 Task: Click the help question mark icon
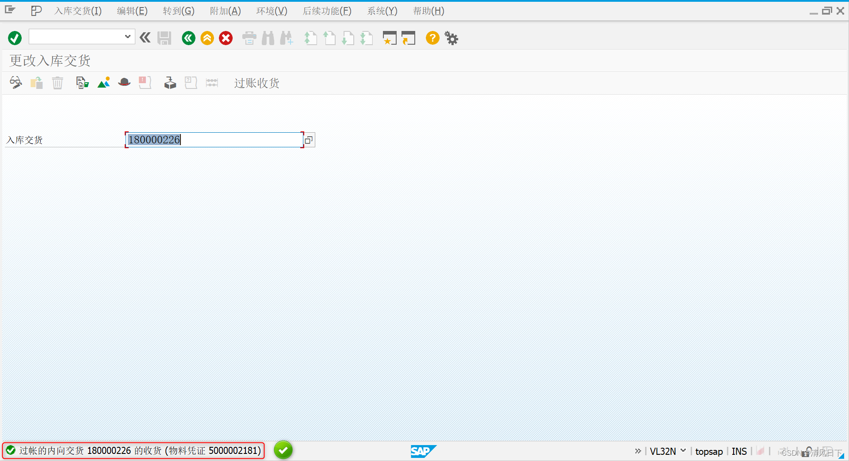tap(432, 38)
